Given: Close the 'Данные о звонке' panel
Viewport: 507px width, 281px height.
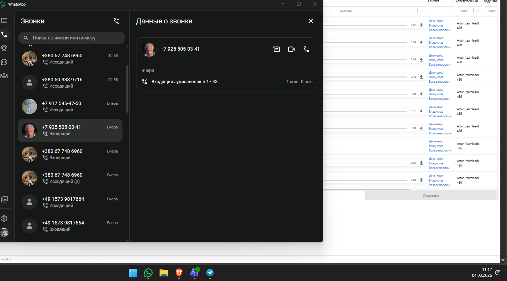Looking at the screenshot, I should [x=311, y=21].
